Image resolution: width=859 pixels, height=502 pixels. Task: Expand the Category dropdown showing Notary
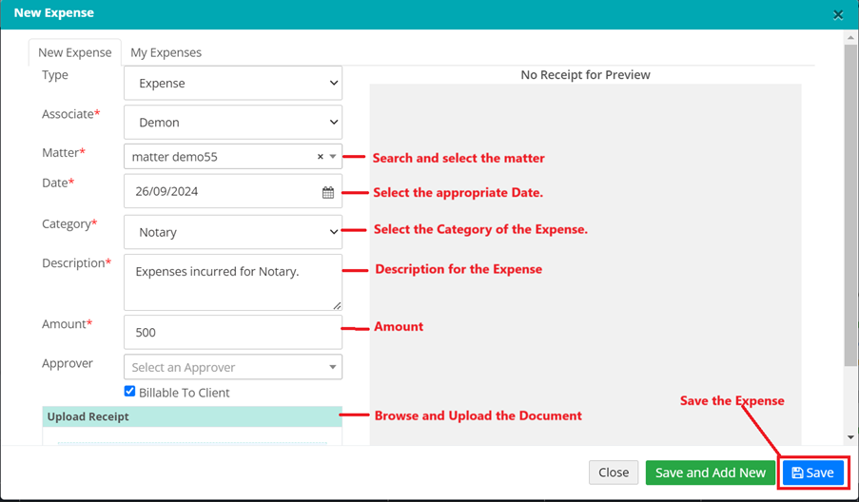(233, 232)
